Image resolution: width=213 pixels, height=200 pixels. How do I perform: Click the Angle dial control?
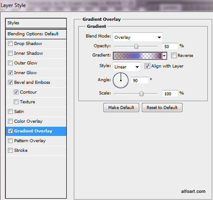pyautogui.click(x=121, y=80)
